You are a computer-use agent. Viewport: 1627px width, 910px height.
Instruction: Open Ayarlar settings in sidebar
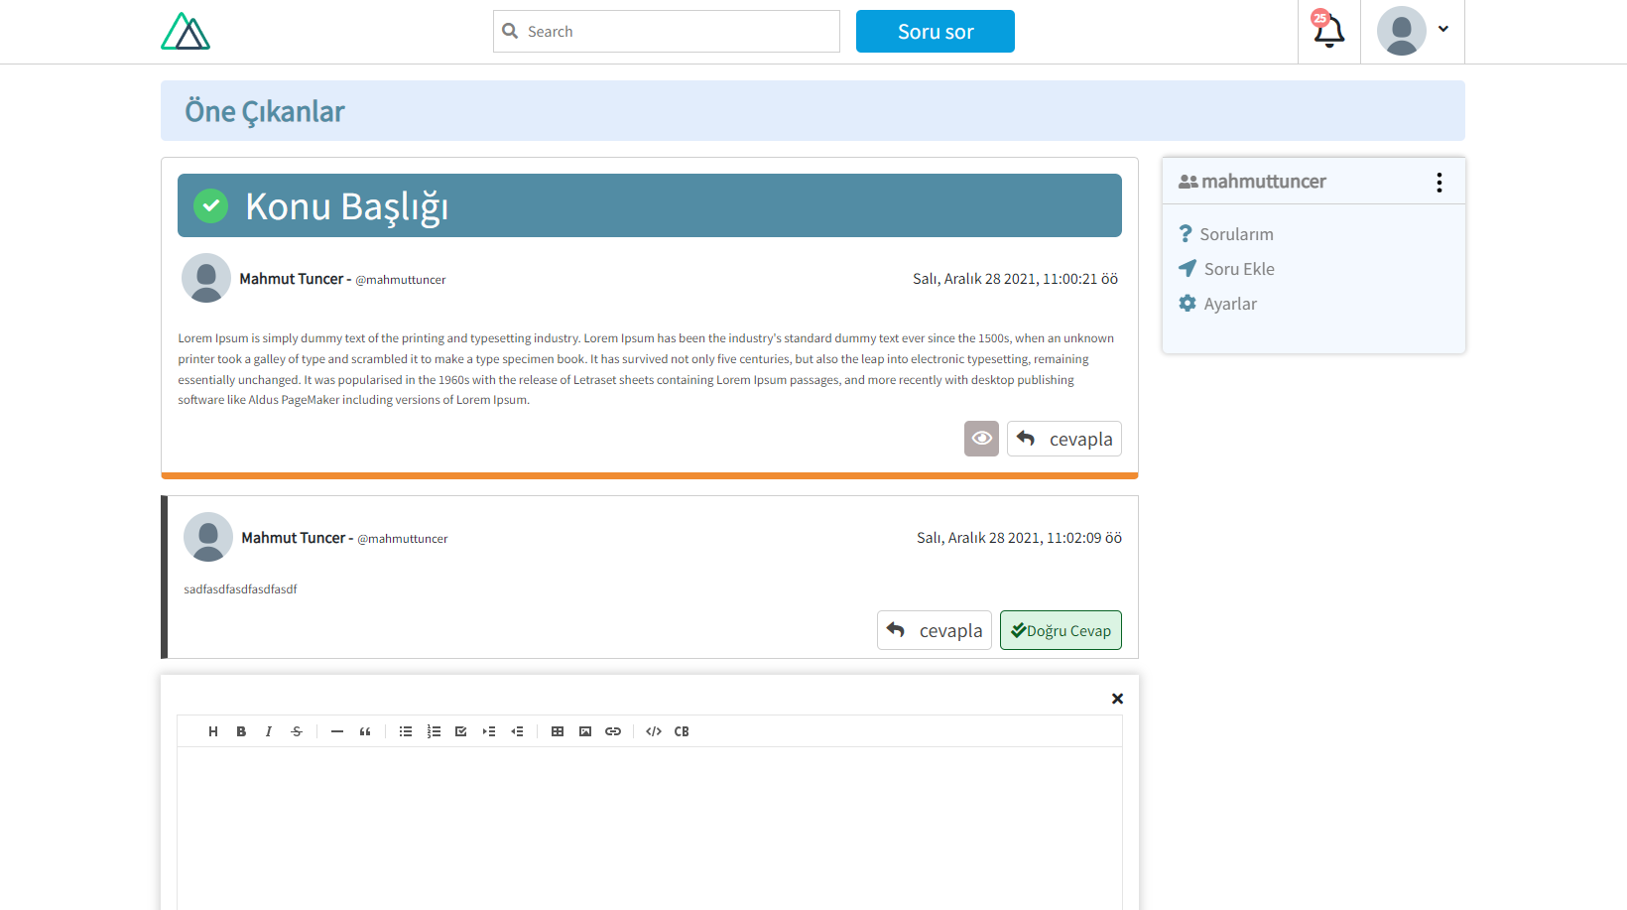(x=1217, y=304)
